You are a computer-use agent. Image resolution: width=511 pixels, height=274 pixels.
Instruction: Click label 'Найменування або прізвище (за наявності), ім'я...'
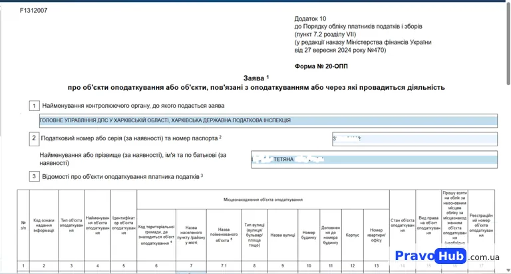point(133,159)
